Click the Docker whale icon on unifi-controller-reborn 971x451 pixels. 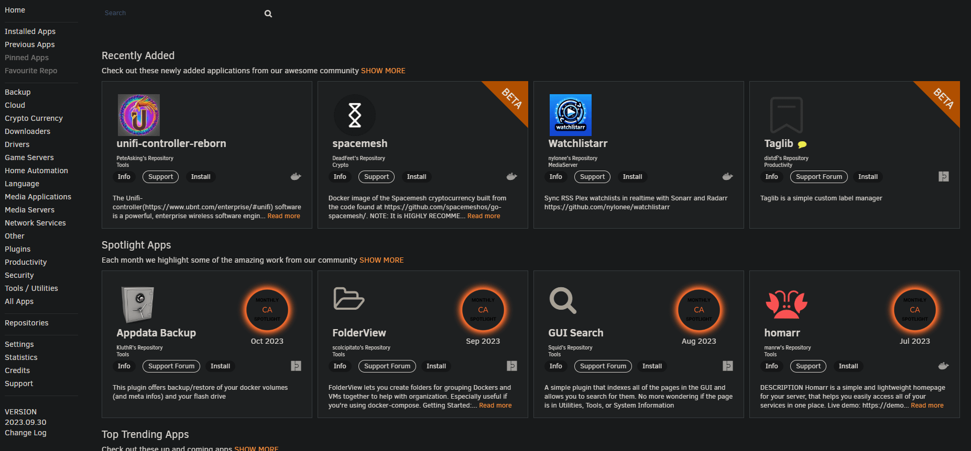[x=296, y=177]
